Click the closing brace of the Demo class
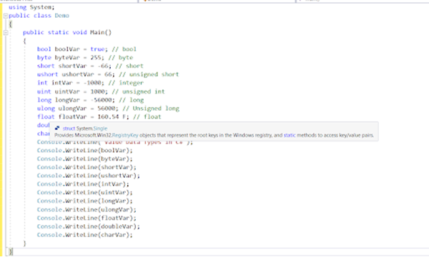The height and width of the screenshot is (262, 429). pyautogui.click(x=11, y=251)
